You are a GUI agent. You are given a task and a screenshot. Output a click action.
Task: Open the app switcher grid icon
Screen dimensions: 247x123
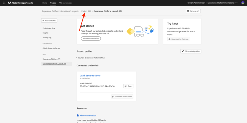tap(4, 3)
